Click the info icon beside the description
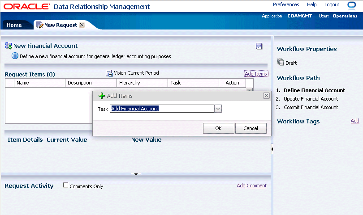 point(15,56)
